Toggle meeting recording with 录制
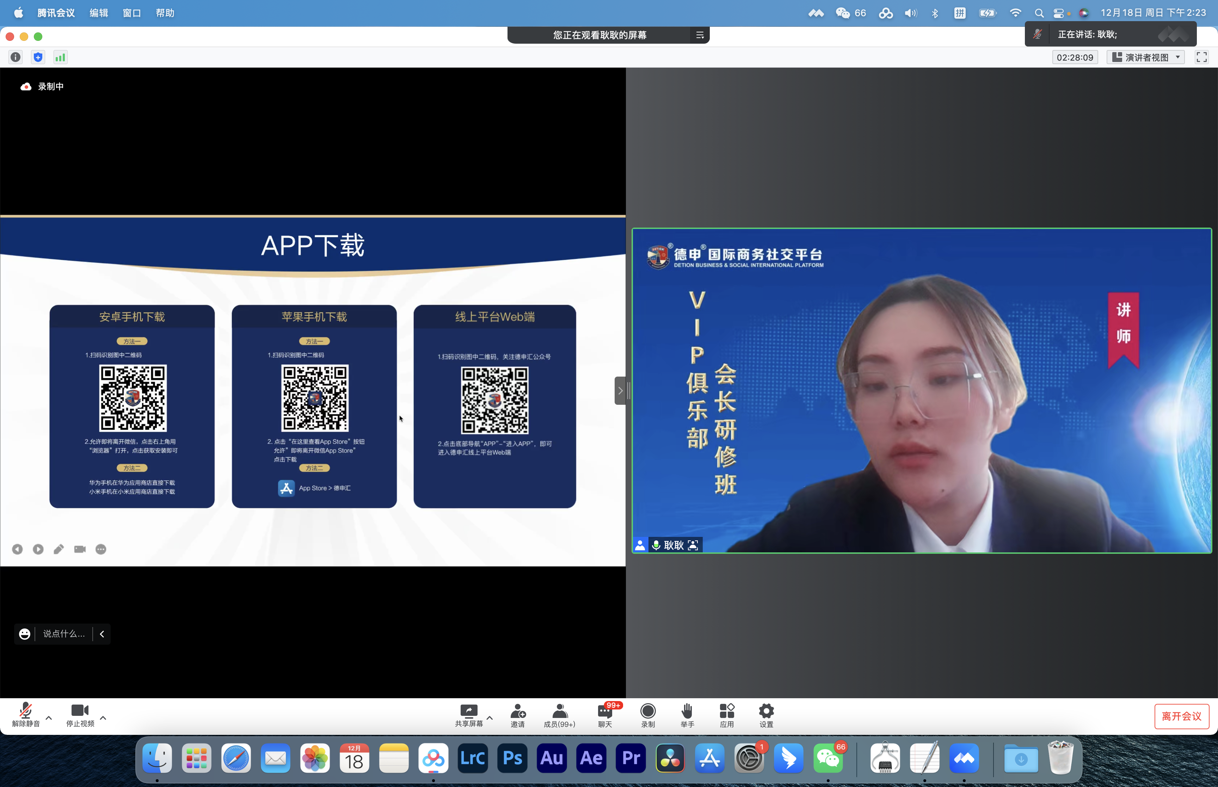 point(647,715)
